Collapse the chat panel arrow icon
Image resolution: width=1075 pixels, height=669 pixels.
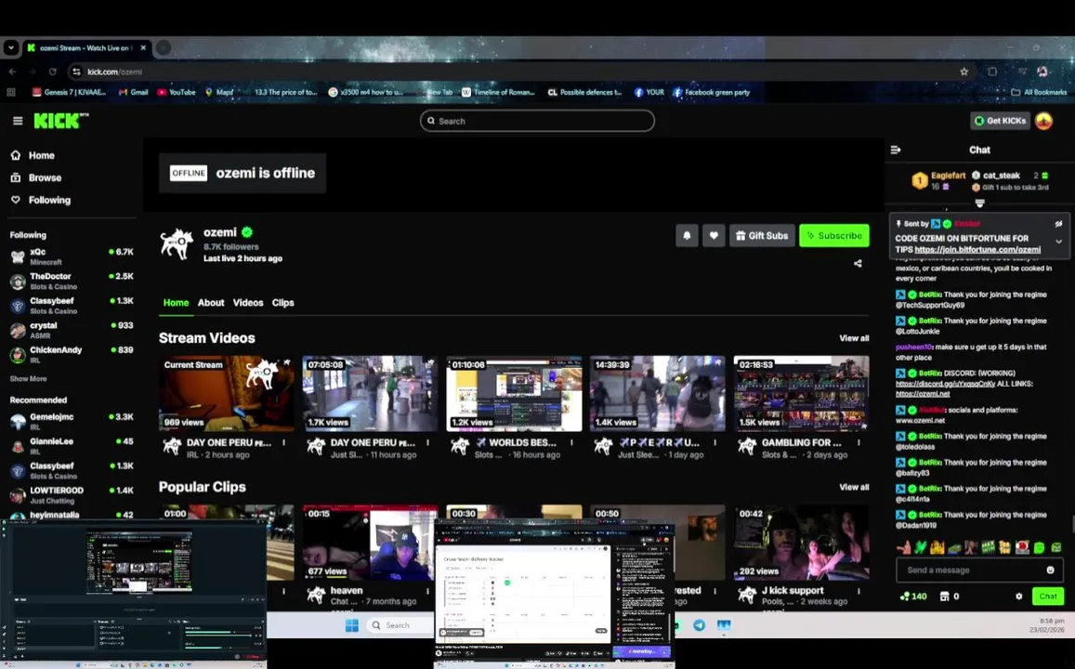896,150
